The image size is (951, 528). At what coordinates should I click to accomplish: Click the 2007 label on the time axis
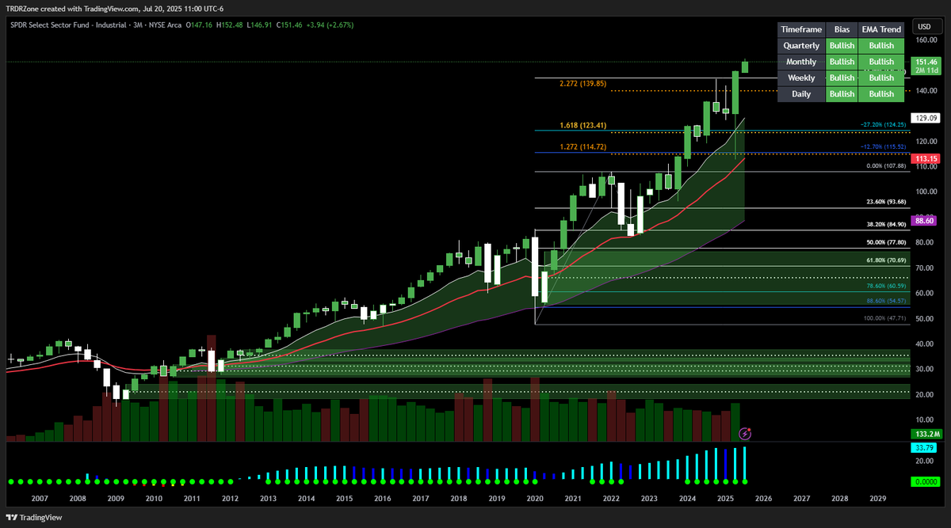point(39,500)
